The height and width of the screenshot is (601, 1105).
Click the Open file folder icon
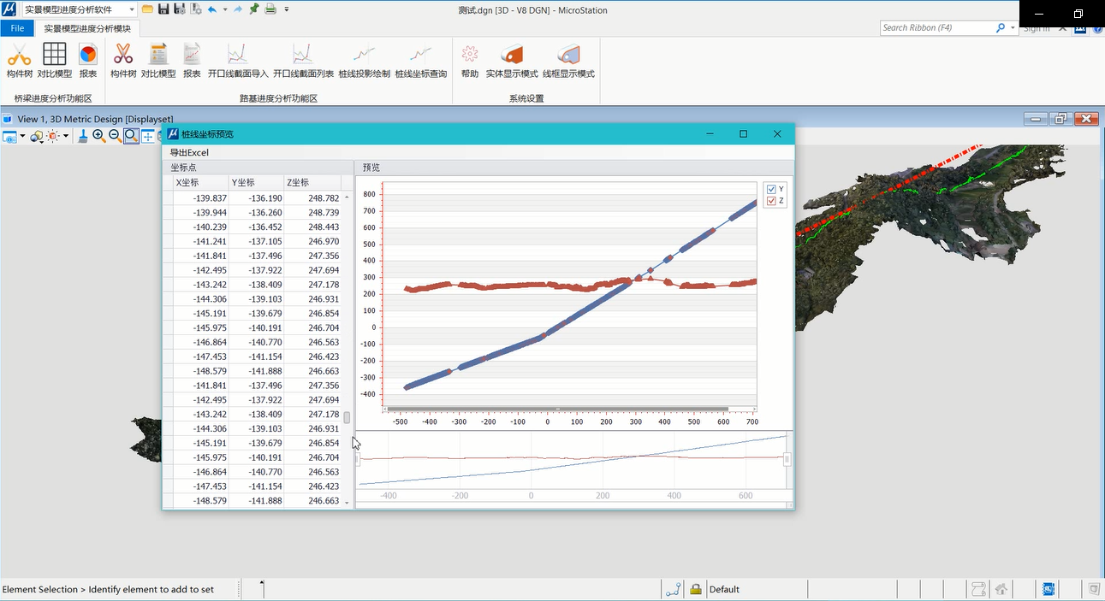point(148,9)
